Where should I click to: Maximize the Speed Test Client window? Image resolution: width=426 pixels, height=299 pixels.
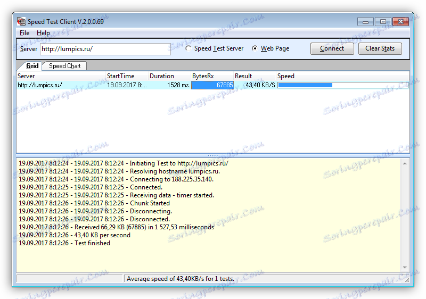pos(383,22)
